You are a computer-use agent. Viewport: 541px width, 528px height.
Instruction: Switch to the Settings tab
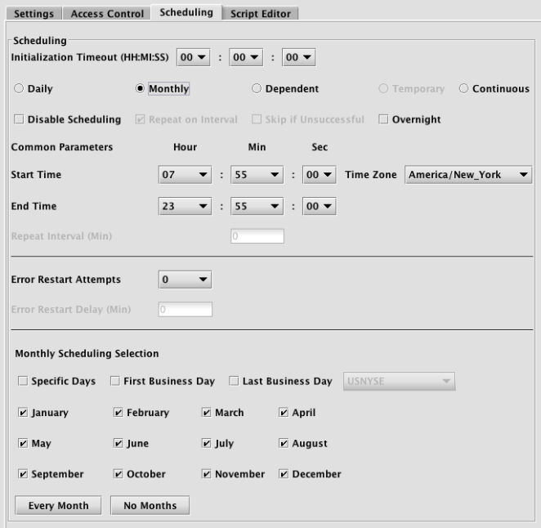click(33, 14)
